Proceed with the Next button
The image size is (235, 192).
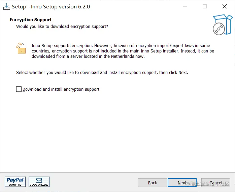[x=182, y=183]
